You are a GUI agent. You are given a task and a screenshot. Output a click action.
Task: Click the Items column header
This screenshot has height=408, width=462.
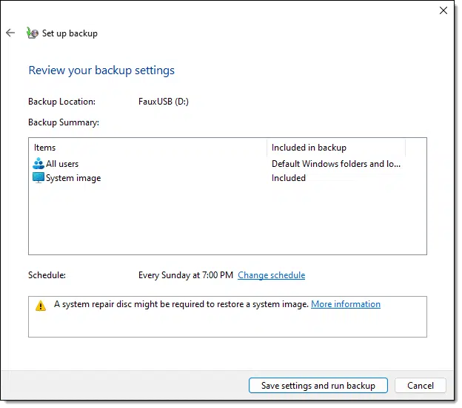click(x=148, y=148)
